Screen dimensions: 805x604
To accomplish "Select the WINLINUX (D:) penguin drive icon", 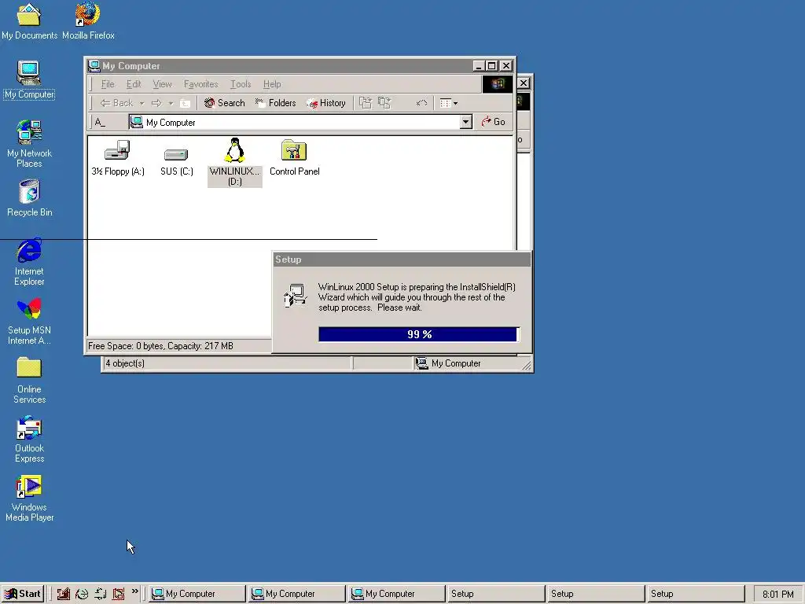I will pos(234,150).
